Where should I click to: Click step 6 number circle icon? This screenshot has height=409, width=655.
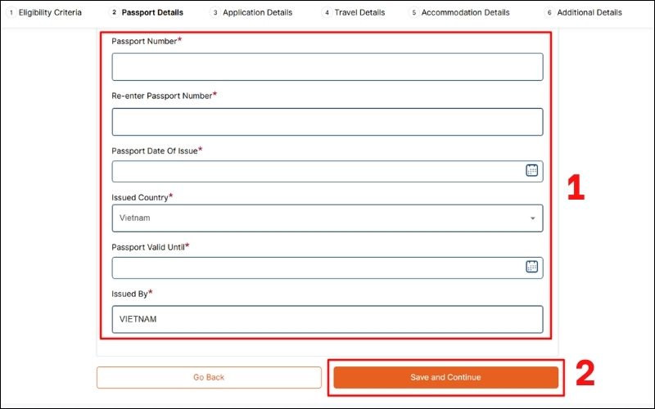[x=549, y=12]
